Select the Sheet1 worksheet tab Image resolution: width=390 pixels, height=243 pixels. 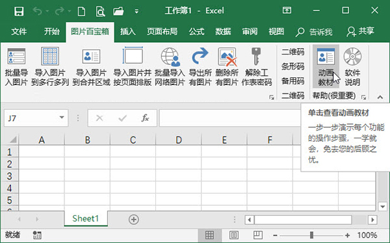[x=86, y=218]
